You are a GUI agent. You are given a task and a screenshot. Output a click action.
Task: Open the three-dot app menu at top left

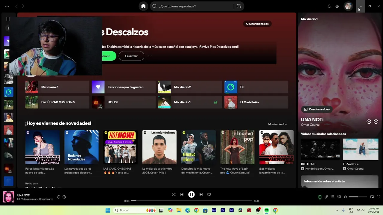[7, 6]
